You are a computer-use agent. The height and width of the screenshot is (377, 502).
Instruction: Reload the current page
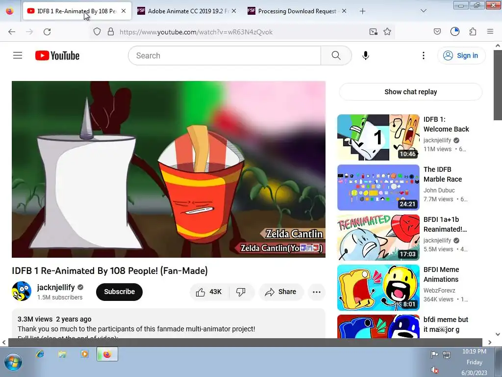(x=47, y=32)
